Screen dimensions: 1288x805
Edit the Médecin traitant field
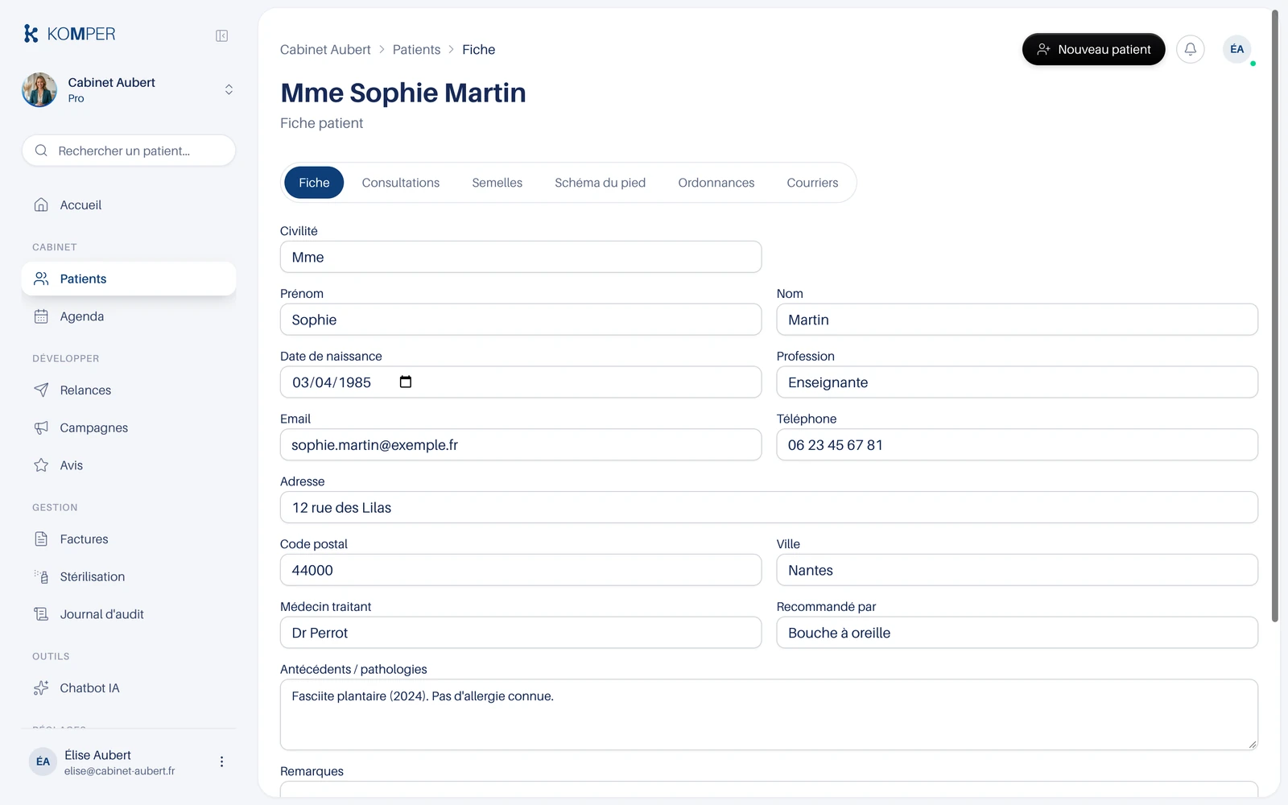tap(521, 633)
